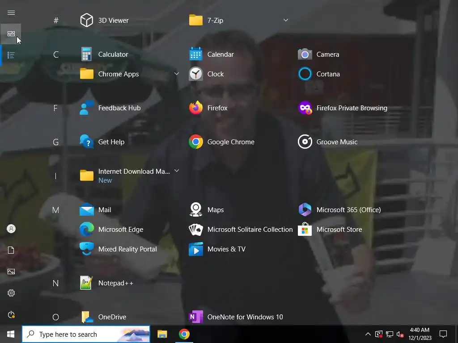The image size is (458, 343).
Task: Open Movies & TV app icon
Action: coord(196,249)
